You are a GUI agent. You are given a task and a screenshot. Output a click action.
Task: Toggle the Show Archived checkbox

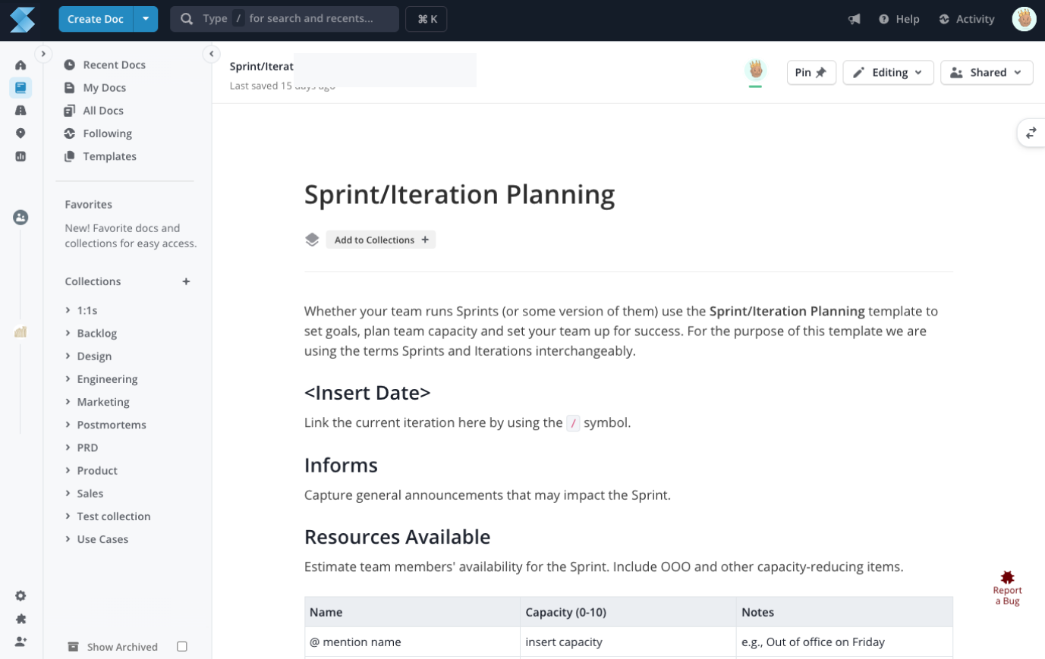(x=182, y=647)
